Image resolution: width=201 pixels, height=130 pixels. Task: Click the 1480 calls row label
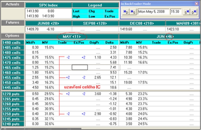click(13, 53)
